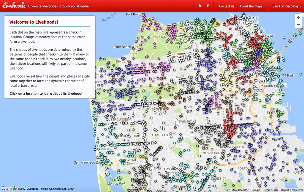
Task: Open the About the maps page
Action: pos(251,6)
